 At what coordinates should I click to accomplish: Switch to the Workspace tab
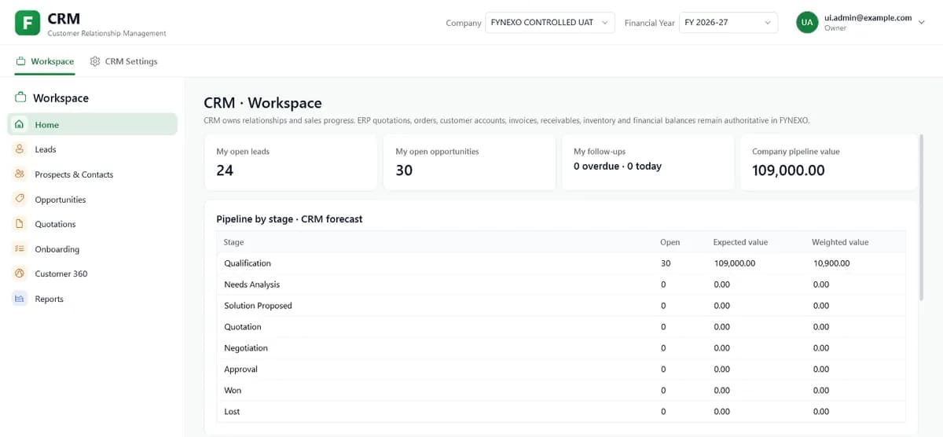pyautogui.click(x=45, y=61)
